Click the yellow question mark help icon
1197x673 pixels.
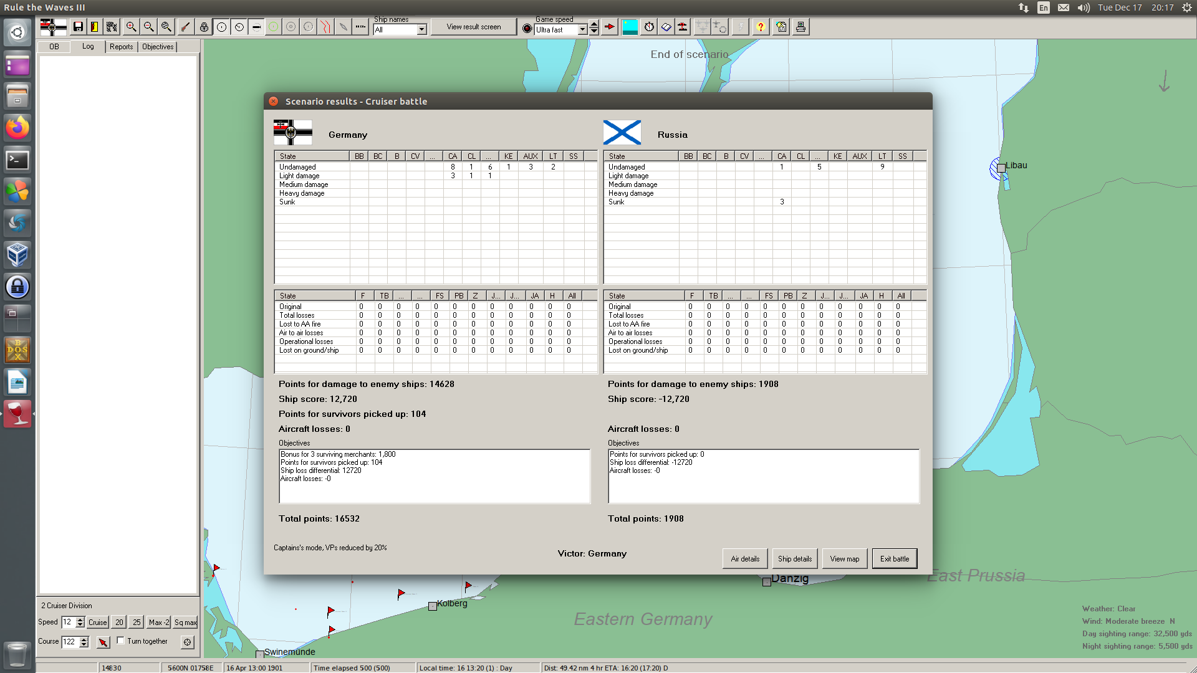pyautogui.click(x=761, y=27)
